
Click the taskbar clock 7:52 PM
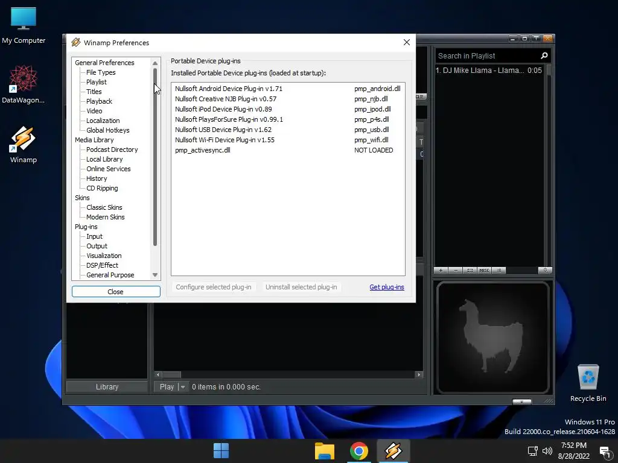coord(574,446)
